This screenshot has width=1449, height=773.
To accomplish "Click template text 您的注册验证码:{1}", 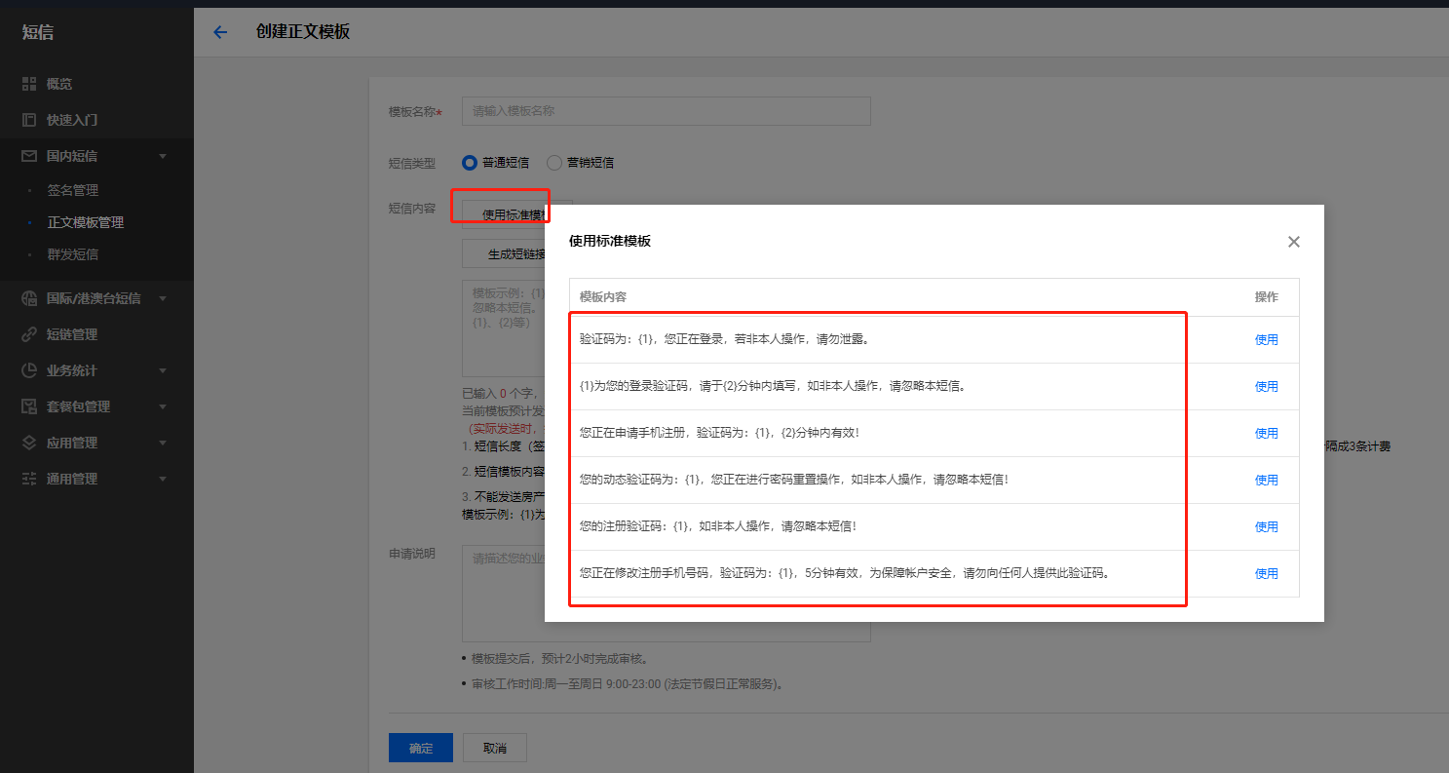I will (x=718, y=527).
